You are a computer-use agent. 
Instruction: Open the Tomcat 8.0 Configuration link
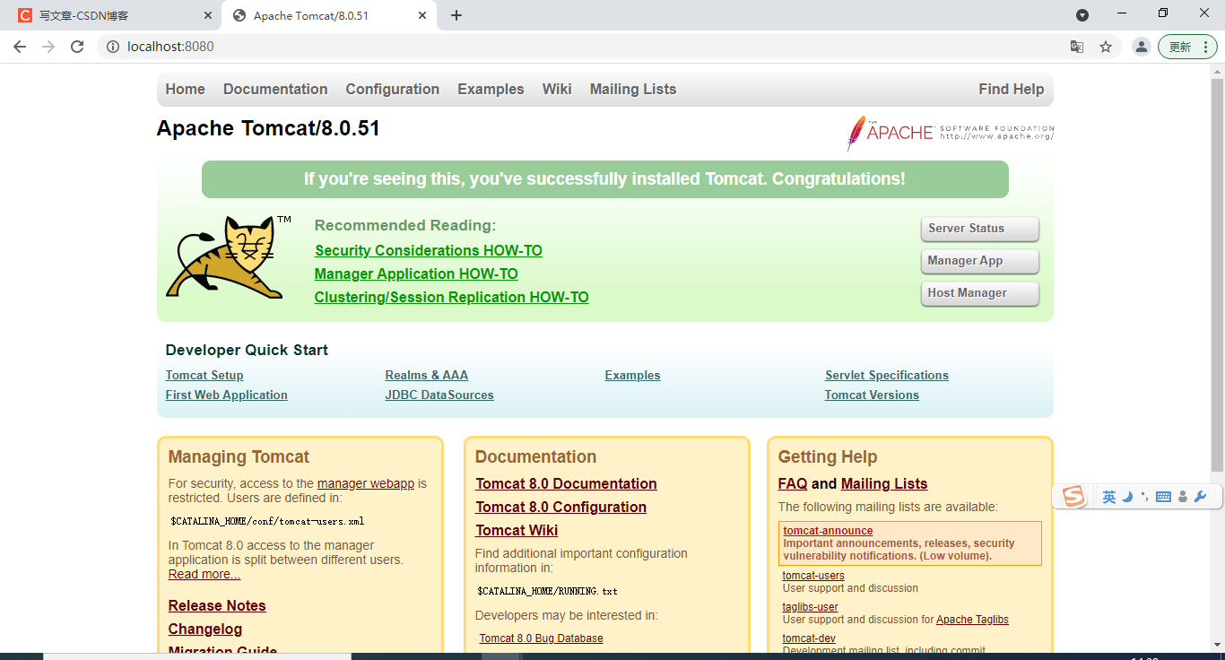tap(560, 508)
